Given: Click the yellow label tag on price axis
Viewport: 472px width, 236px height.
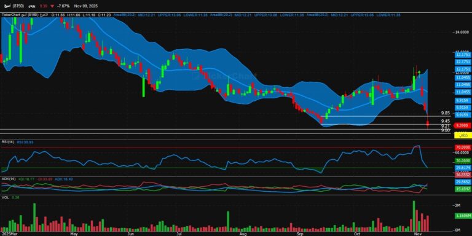Looking at the screenshot, I should (463, 136).
